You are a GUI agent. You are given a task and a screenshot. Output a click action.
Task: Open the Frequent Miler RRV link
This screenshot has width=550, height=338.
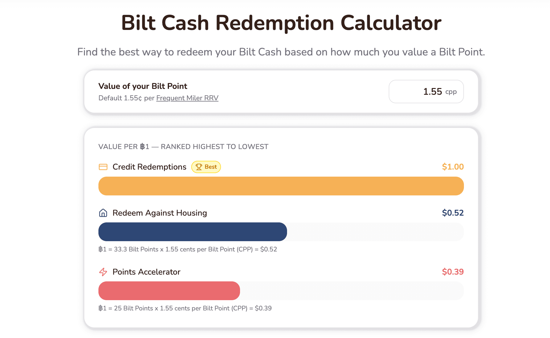pyautogui.click(x=187, y=98)
